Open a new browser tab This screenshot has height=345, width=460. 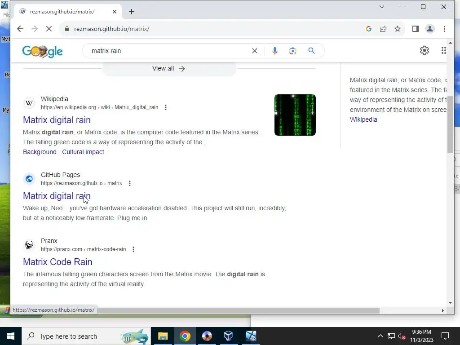(x=132, y=12)
